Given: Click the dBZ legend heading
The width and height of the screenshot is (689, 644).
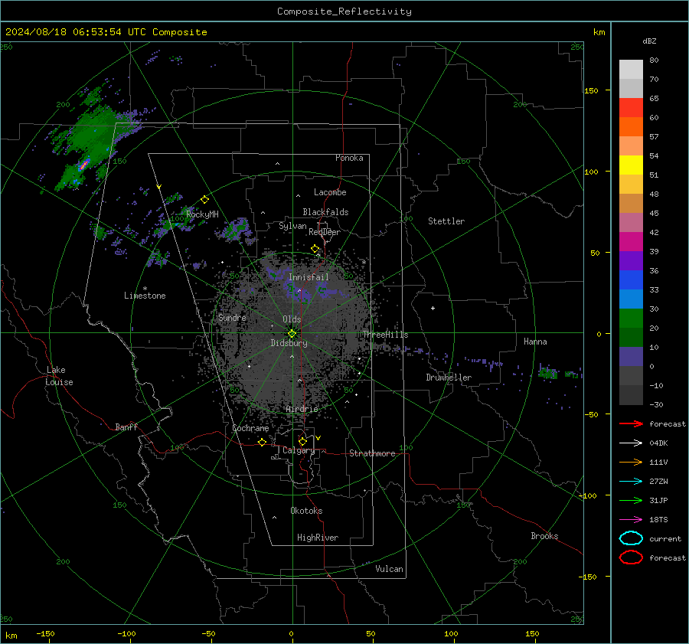Looking at the screenshot, I should tap(649, 41).
